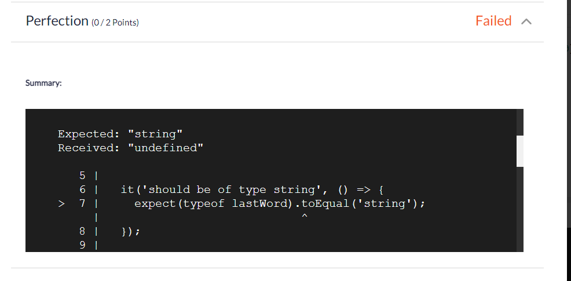Click the ^ caret error pointer
571x281 pixels.
pos(305,217)
